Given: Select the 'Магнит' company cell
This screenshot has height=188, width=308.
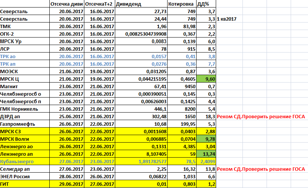Looking at the screenshot, I should click(25, 86).
